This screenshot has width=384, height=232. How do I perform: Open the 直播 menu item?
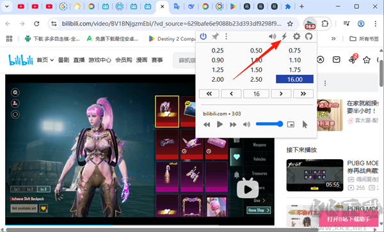point(79,60)
